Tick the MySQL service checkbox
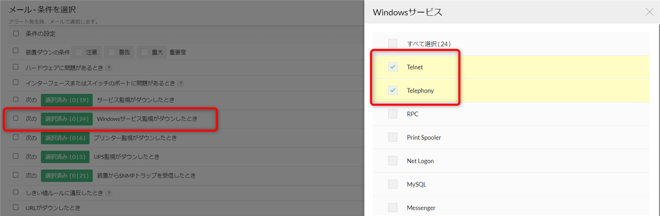 click(393, 184)
